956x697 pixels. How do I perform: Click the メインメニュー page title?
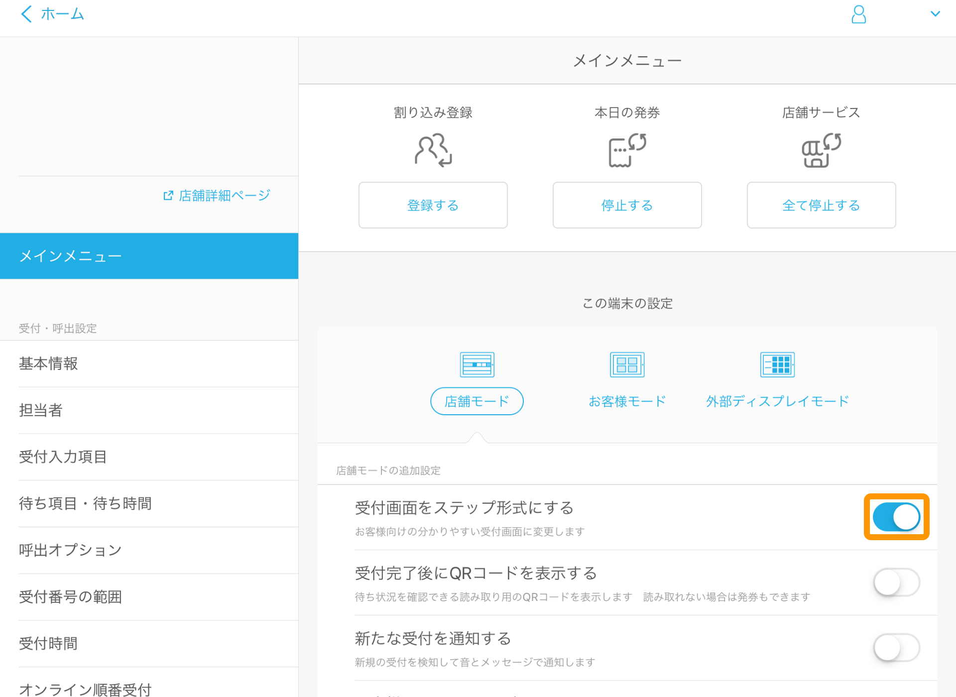(627, 61)
